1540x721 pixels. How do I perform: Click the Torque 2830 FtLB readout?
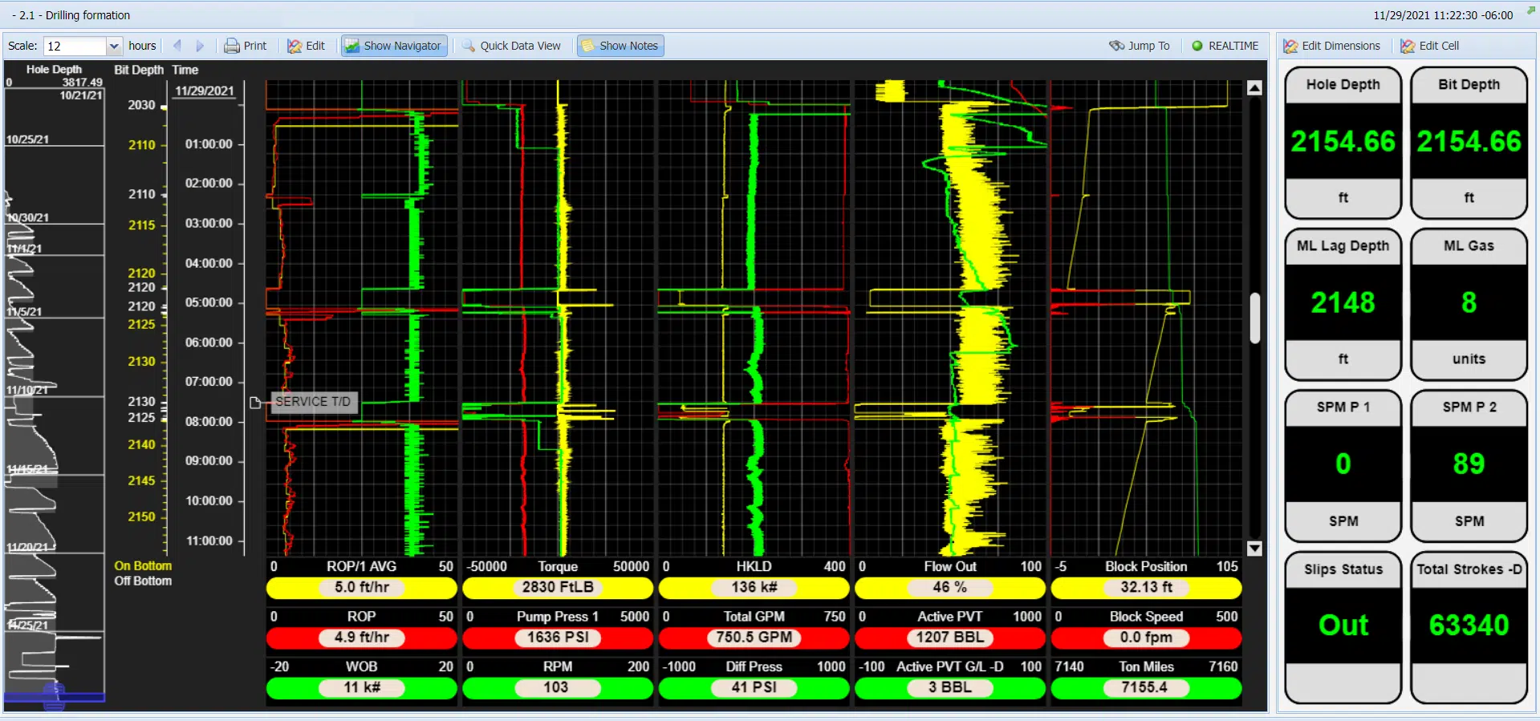tap(558, 587)
